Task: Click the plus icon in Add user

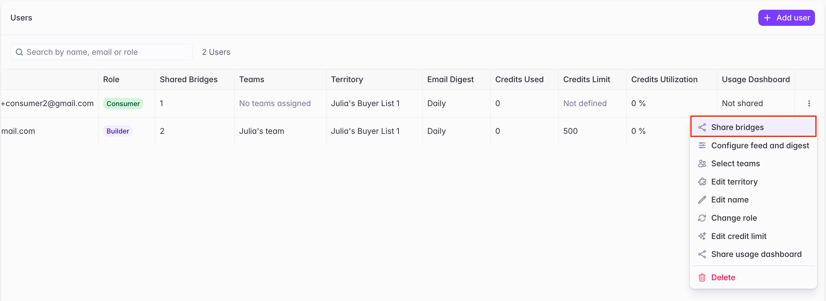Action: coord(767,18)
